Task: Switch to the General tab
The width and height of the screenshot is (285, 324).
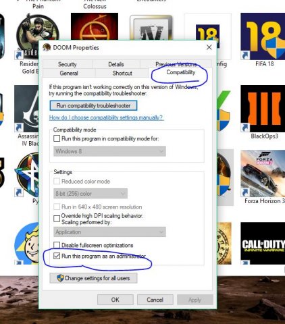Action: (69, 73)
